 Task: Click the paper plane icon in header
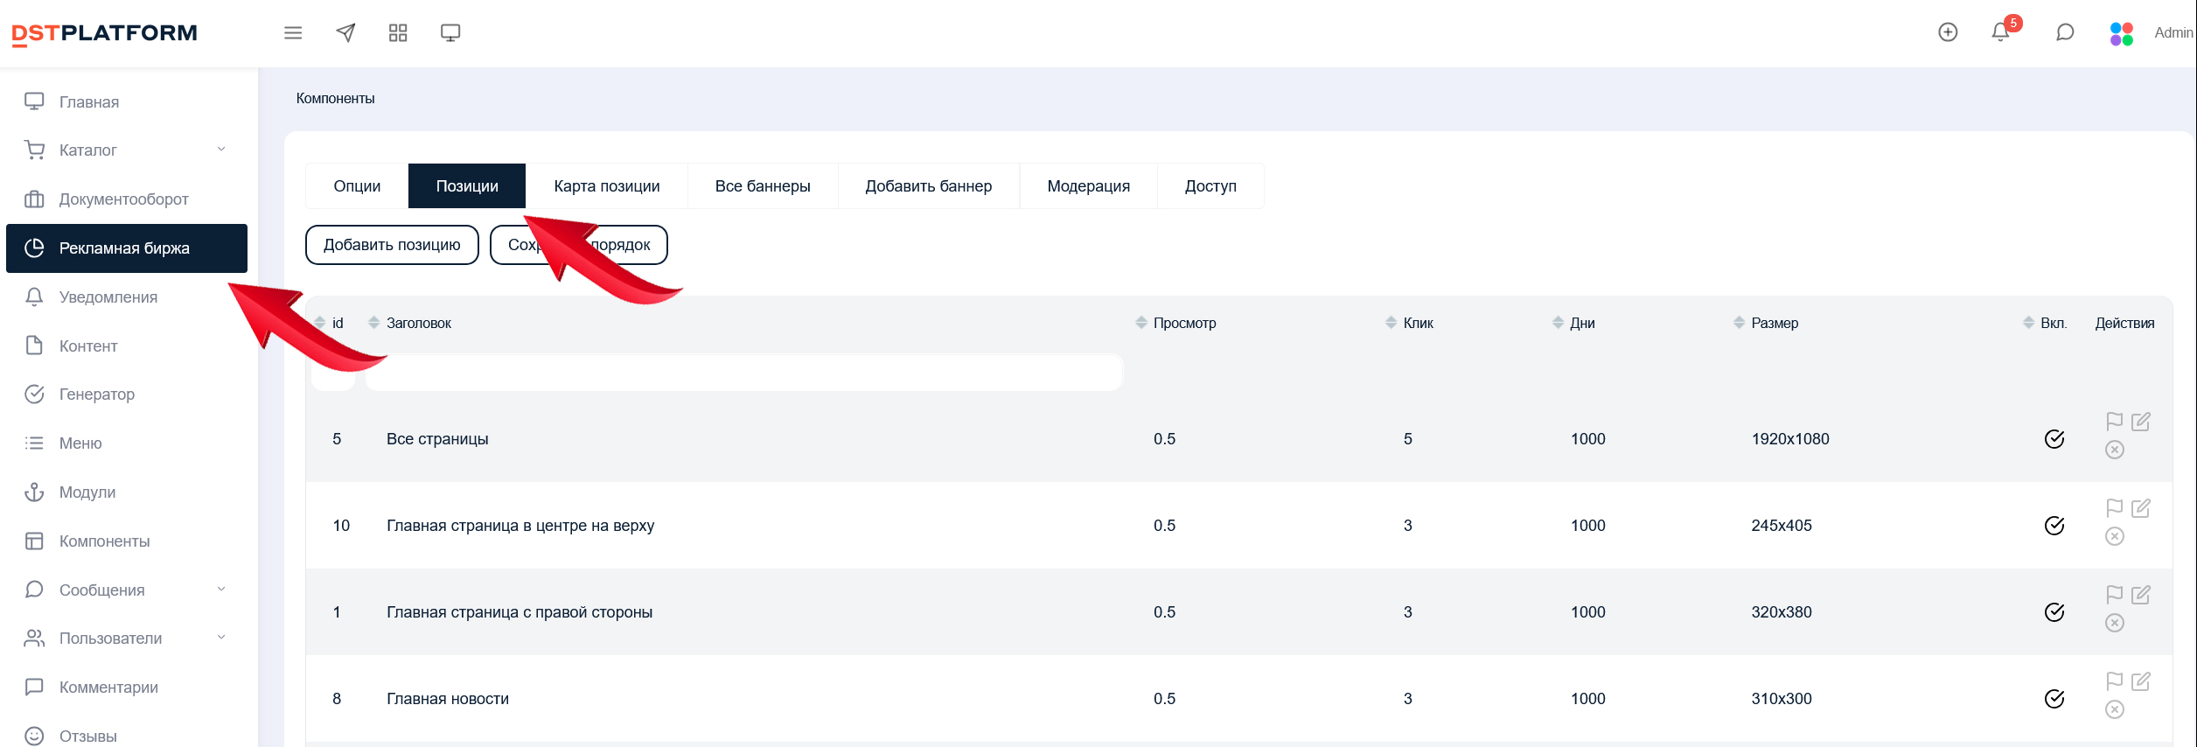(345, 32)
